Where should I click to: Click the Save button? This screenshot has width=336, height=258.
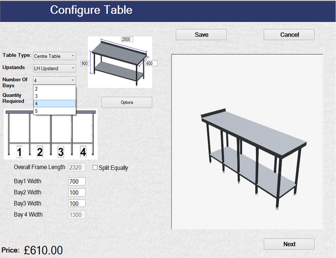tap(201, 35)
